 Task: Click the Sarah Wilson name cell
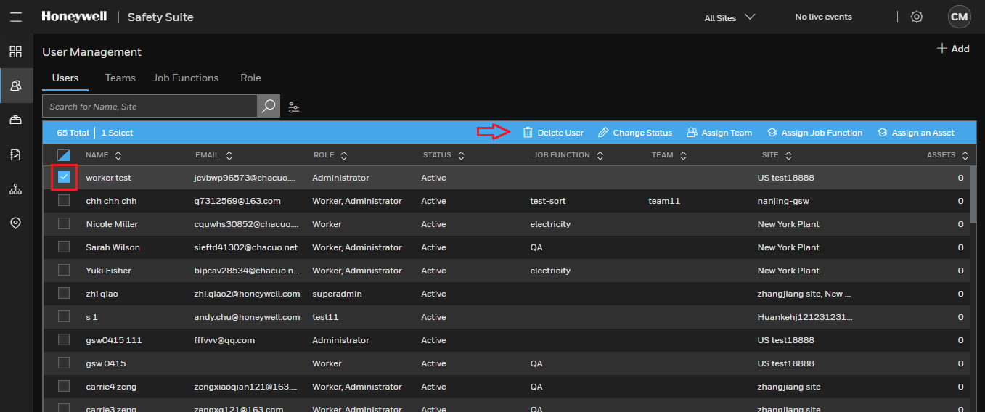[x=113, y=247]
